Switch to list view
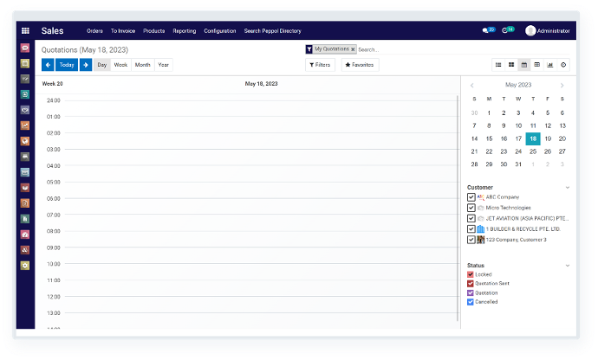The image size is (598, 360). pyautogui.click(x=498, y=65)
